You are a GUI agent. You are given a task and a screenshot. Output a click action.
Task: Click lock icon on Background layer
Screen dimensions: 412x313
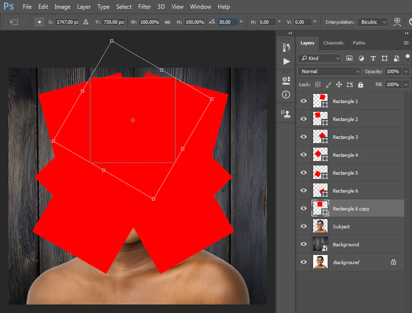click(x=394, y=262)
